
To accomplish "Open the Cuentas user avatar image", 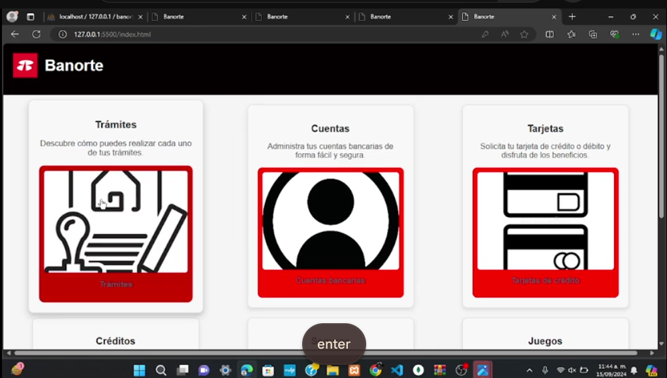I will (x=330, y=221).
